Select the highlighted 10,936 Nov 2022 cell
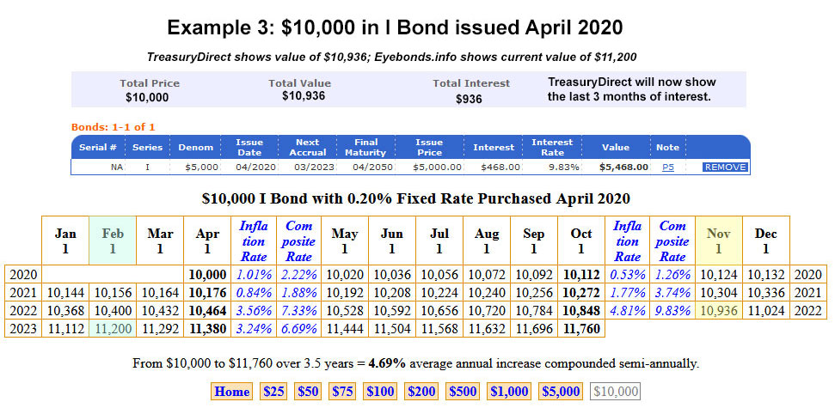835x408 pixels. [x=717, y=310]
